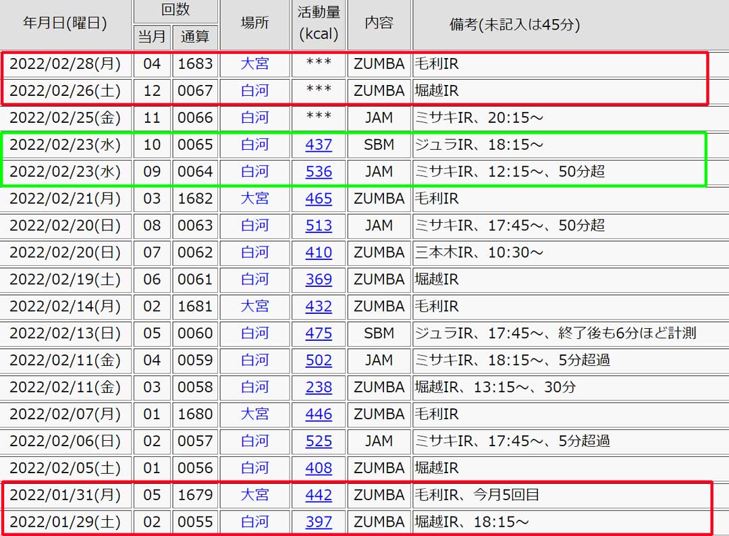The height and width of the screenshot is (536, 729).
Task: Click 白河 in the 2022/02/13 row
Action: coord(254,333)
